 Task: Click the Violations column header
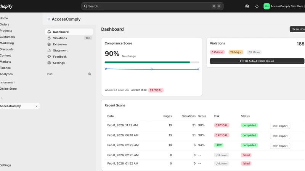click(189, 116)
